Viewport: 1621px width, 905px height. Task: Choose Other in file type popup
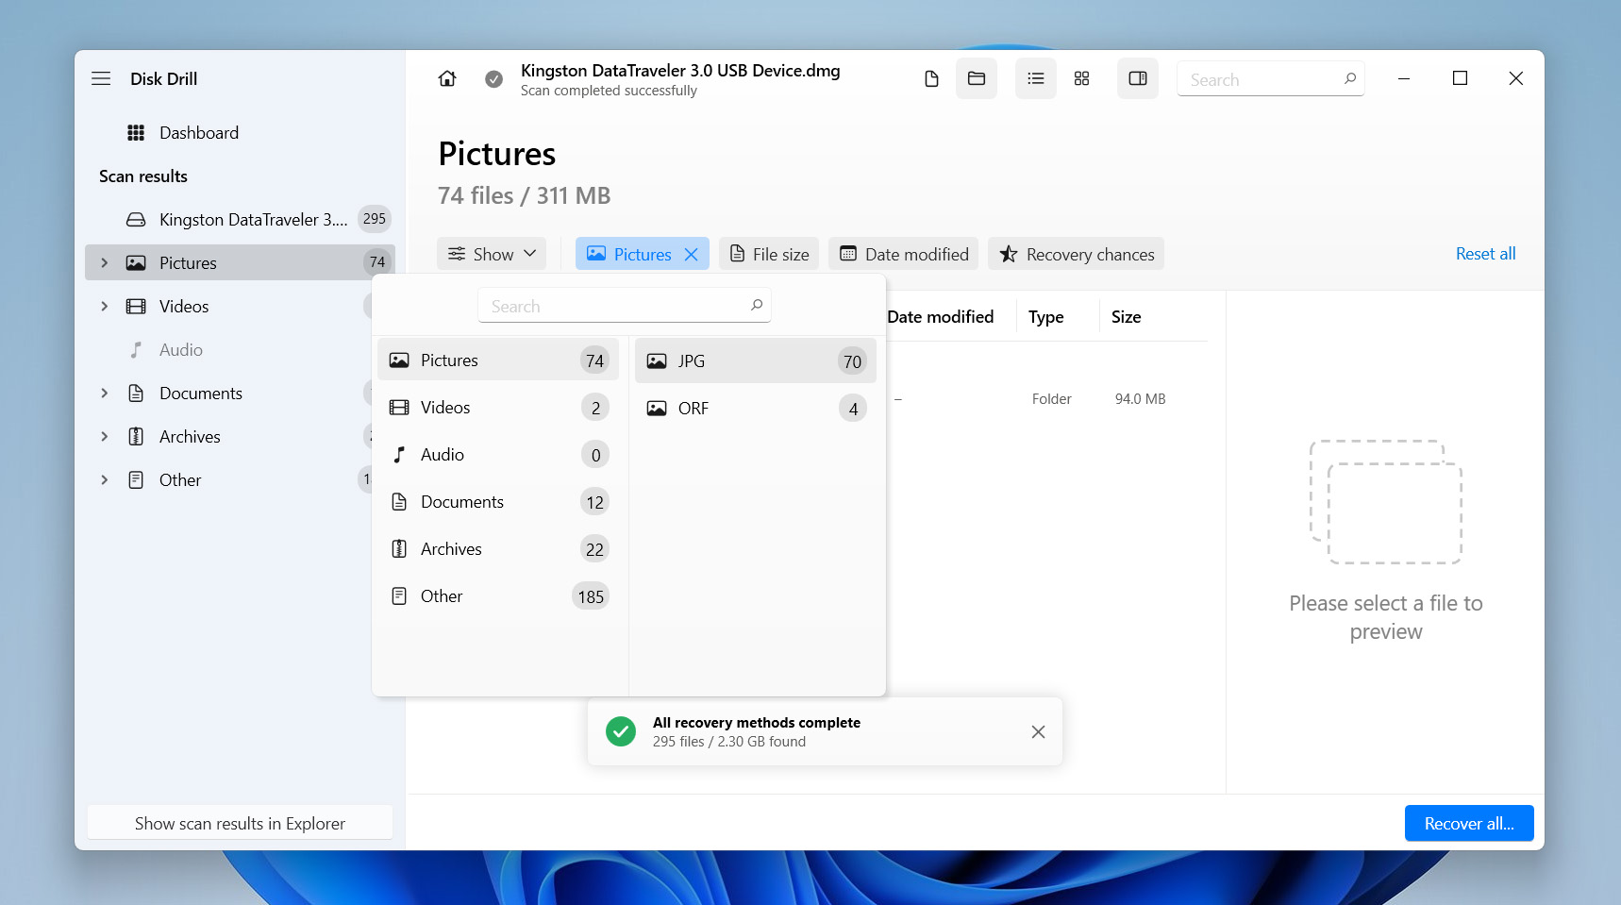[498, 596]
